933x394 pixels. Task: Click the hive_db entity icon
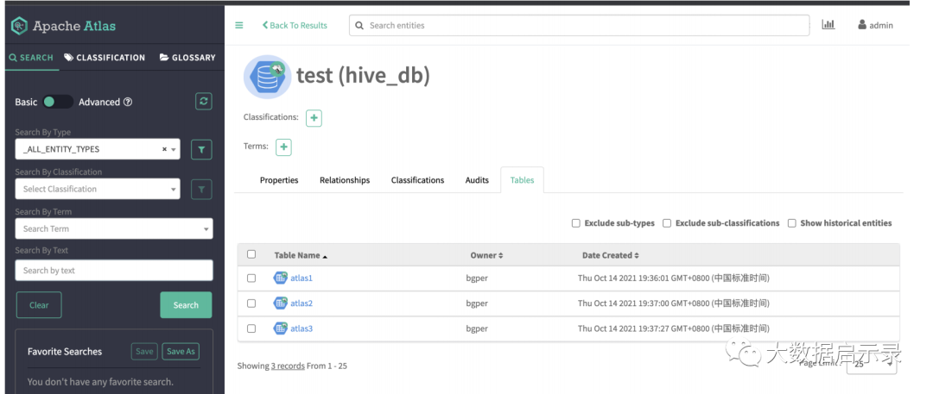coord(267,77)
